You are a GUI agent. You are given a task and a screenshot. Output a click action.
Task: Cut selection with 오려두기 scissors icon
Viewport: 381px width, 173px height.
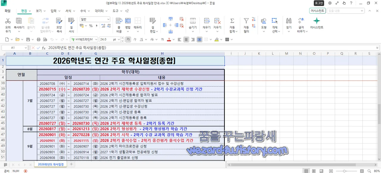pos(8,21)
